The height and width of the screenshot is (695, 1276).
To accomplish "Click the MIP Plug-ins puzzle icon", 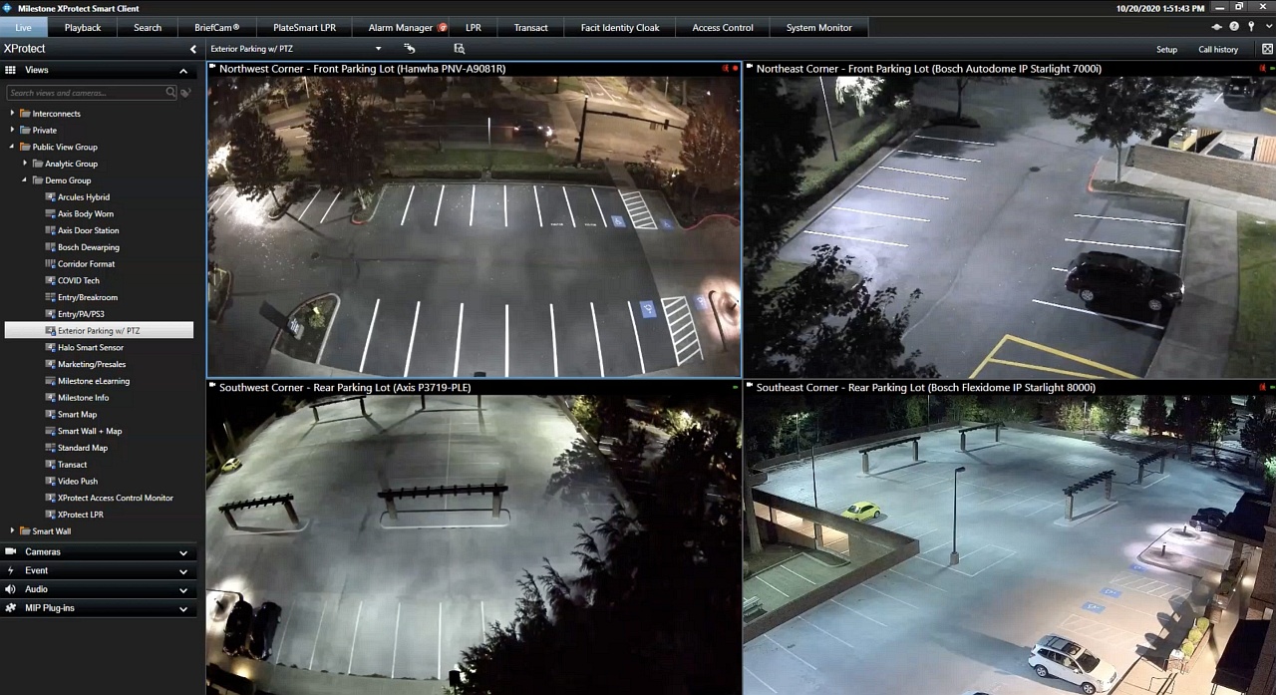I will pyautogui.click(x=11, y=607).
